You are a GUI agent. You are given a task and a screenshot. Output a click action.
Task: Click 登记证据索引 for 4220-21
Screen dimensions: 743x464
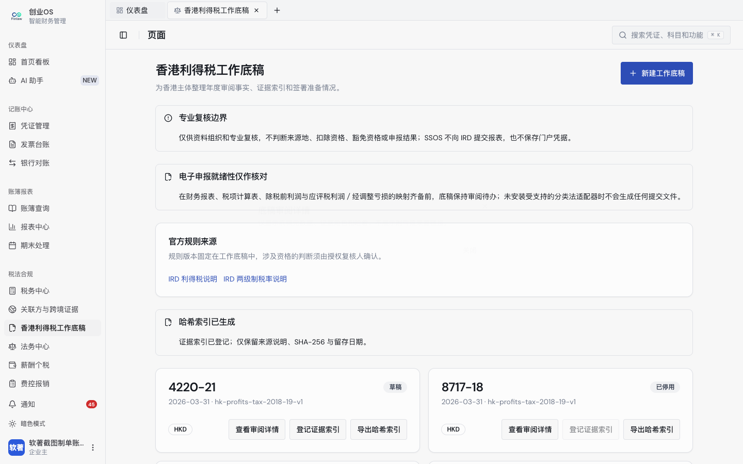click(x=318, y=429)
